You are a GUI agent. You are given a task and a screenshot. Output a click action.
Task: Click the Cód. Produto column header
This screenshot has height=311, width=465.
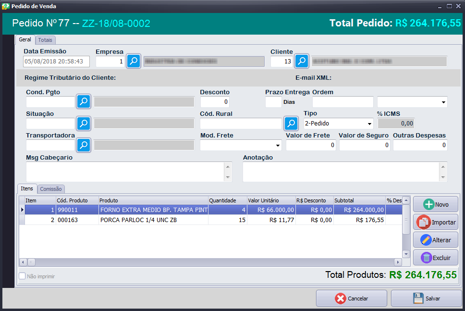click(x=77, y=200)
